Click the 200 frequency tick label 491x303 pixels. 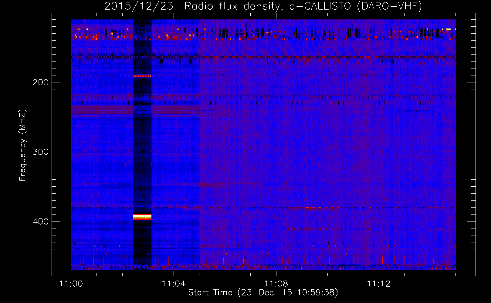point(41,82)
